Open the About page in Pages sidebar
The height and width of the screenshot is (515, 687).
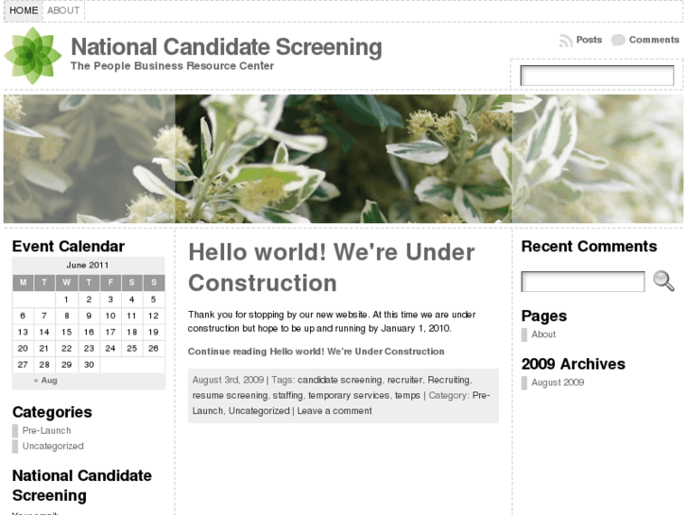[x=543, y=334]
